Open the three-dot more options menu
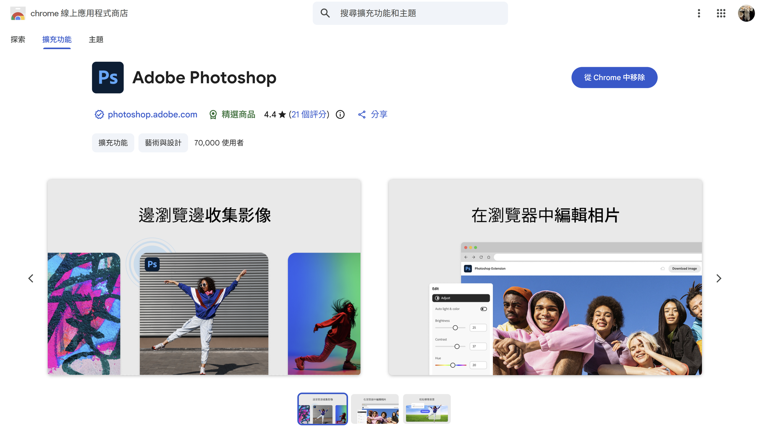Image resolution: width=764 pixels, height=428 pixels. [x=699, y=13]
